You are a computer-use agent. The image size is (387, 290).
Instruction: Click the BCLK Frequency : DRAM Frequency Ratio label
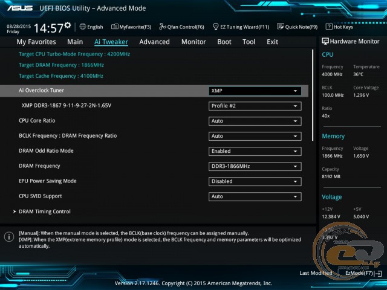(x=68, y=135)
